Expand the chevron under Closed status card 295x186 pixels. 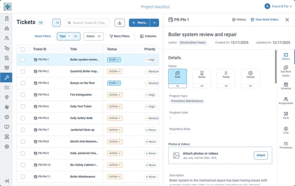pos(250,86)
